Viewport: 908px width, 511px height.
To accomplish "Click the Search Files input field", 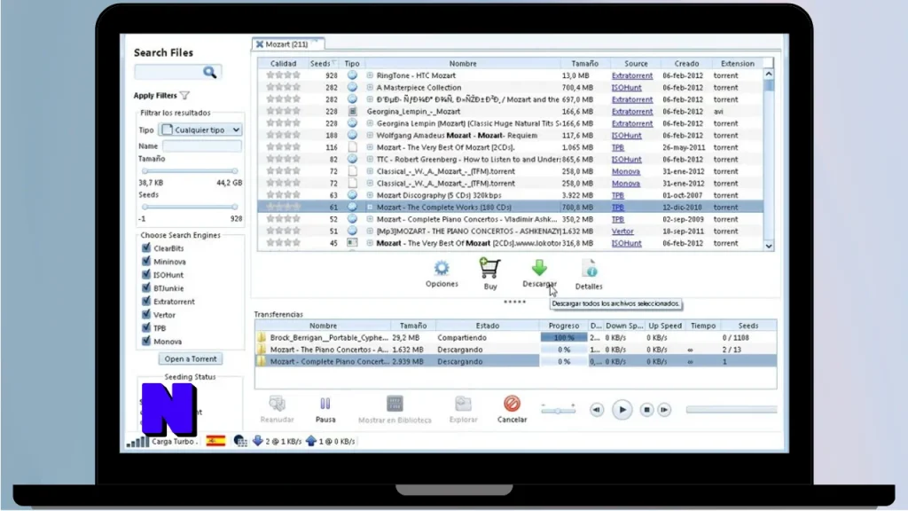I will [168, 72].
